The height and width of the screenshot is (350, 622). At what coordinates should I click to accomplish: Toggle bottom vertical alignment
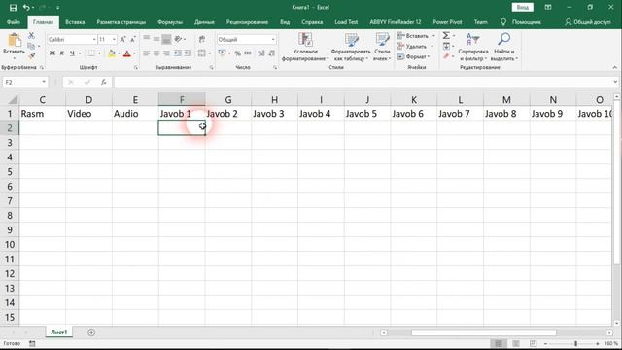(x=166, y=39)
